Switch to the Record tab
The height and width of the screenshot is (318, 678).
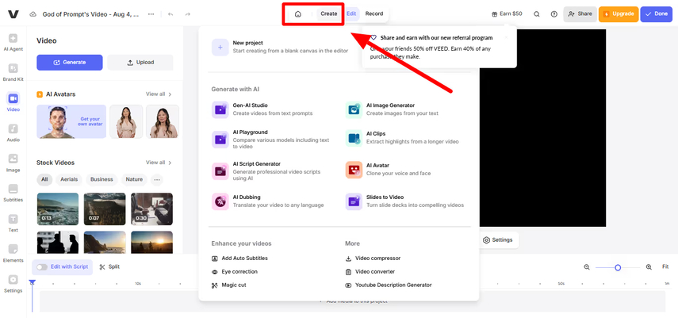coord(373,13)
